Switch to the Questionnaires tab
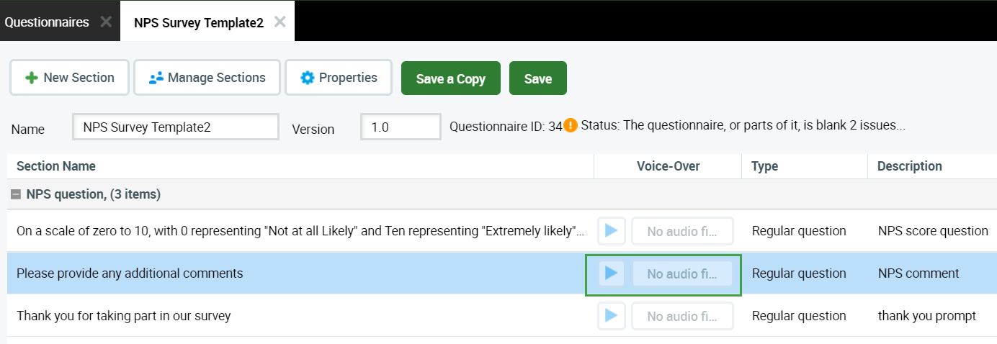Screen dimensions: 997x344 click(x=47, y=22)
